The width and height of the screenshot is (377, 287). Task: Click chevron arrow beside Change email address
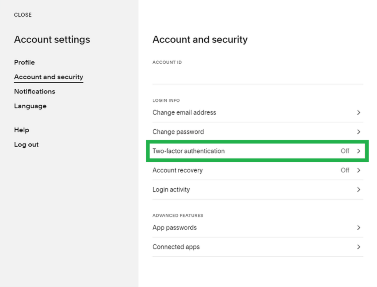(359, 113)
